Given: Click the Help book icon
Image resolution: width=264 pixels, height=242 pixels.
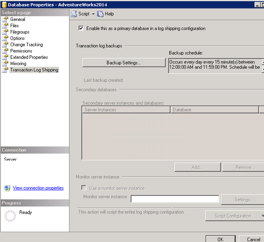Looking at the screenshot, I should 100,14.
